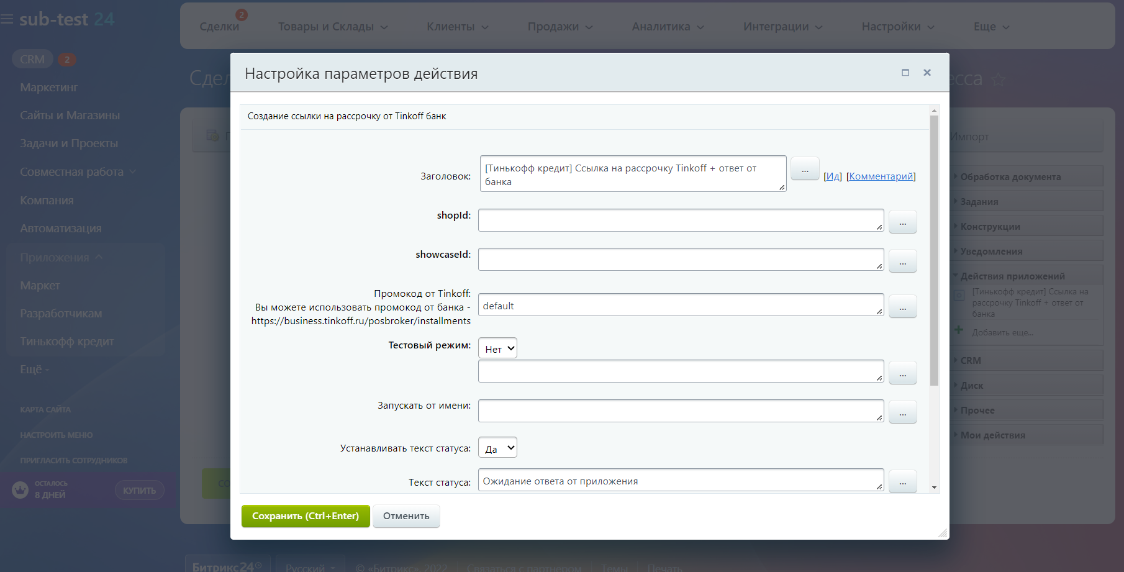Close the Настройка параметров действия dialog
1124x572 pixels.
coord(927,73)
